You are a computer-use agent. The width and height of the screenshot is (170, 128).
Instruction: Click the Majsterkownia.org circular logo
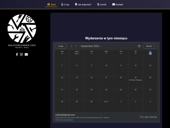(22, 28)
